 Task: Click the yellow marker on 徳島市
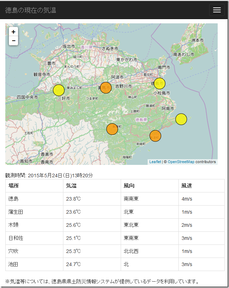160,83
